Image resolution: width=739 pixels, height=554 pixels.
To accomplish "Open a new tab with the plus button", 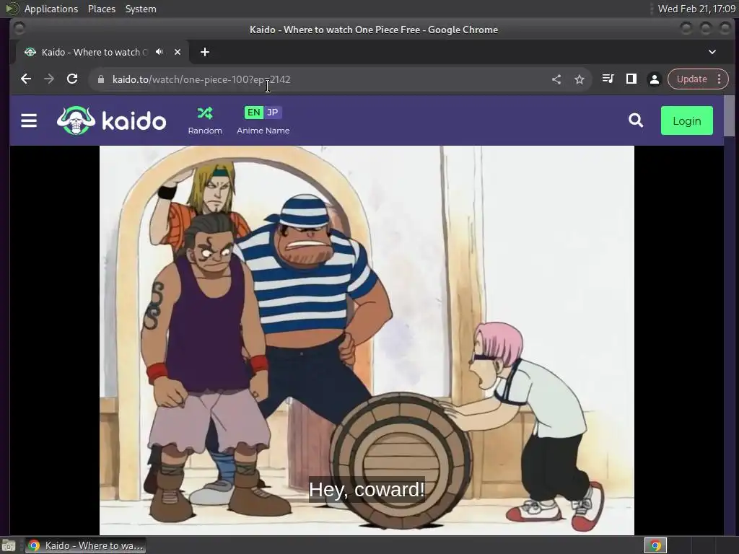I will point(204,52).
